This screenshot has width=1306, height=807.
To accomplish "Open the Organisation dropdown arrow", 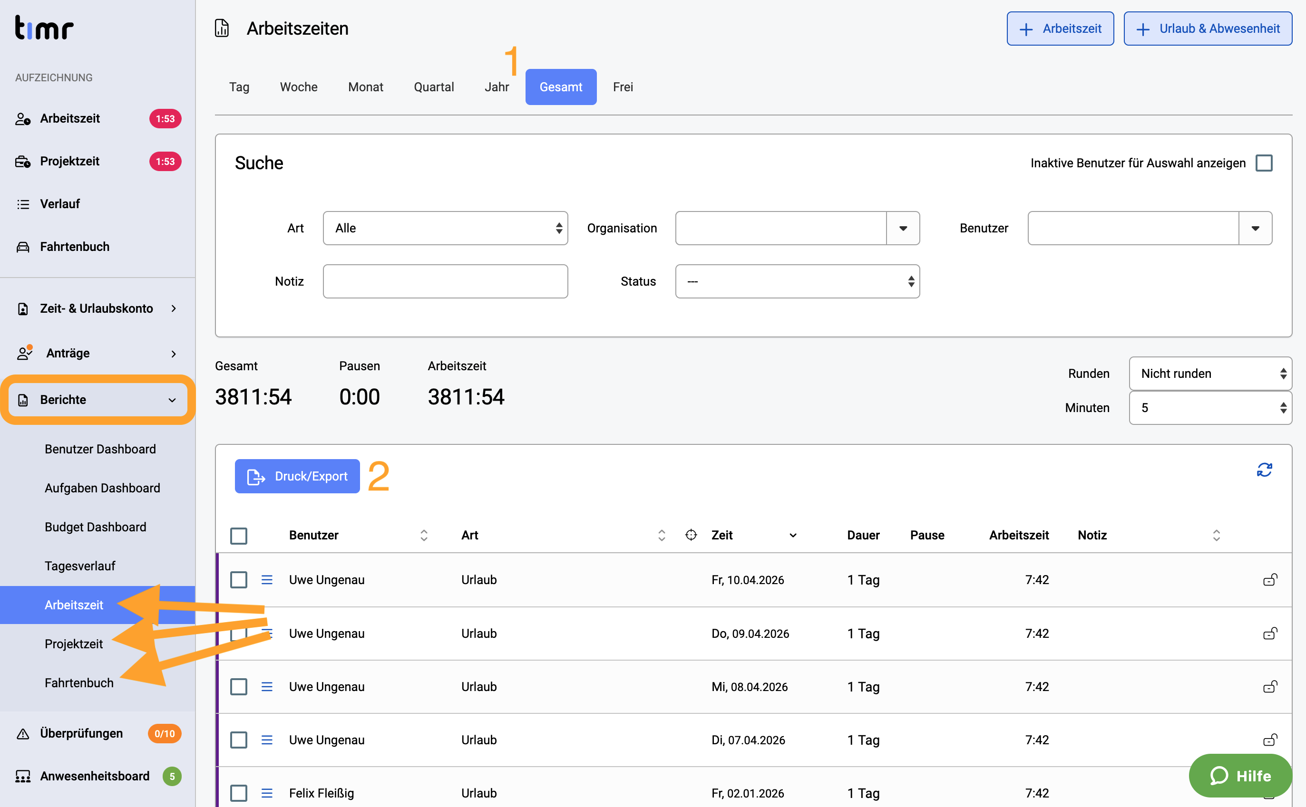I will tap(903, 228).
